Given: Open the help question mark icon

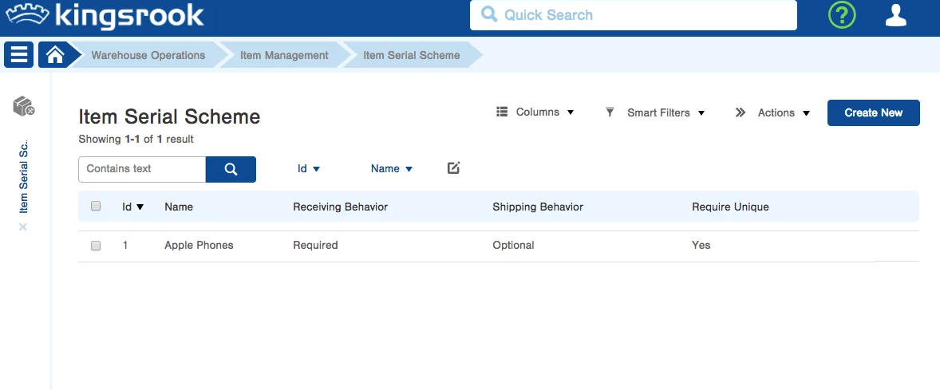Looking at the screenshot, I should coord(841,15).
